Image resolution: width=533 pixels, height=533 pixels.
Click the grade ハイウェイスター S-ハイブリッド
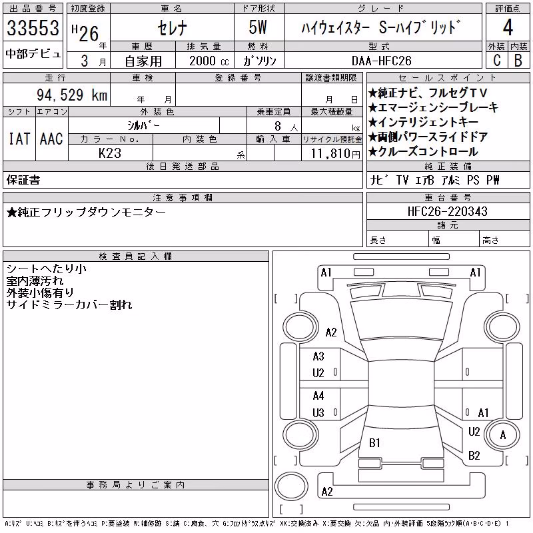click(381, 27)
